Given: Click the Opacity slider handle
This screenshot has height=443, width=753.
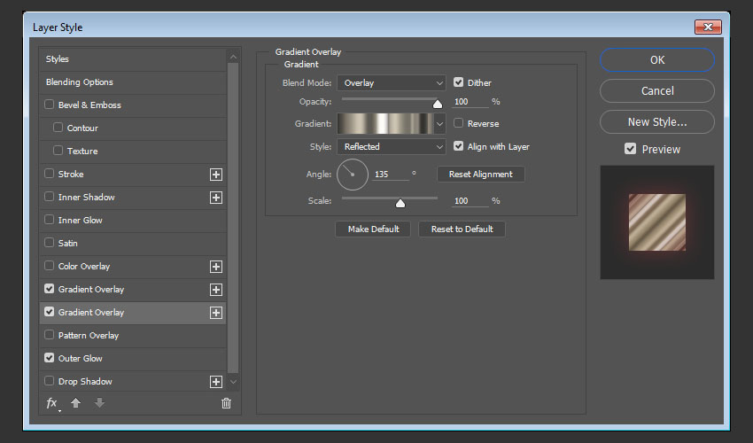Looking at the screenshot, I should coord(438,104).
